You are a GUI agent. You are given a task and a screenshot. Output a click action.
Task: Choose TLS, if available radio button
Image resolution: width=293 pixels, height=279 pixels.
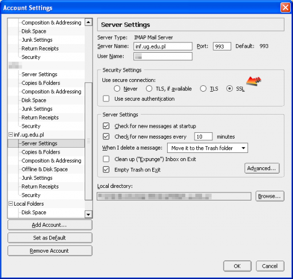pos(149,89)
